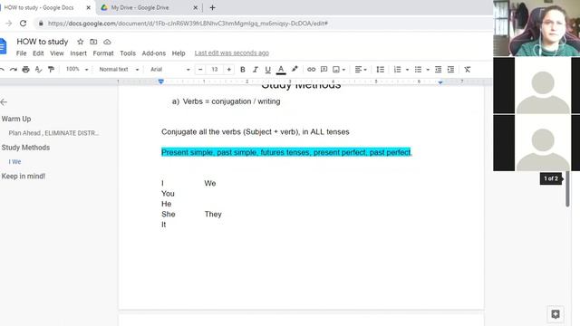Image resolution: width=580 pixels, height=326 pixels.
Task: Click the font size field showing 13
Action: 215,70
